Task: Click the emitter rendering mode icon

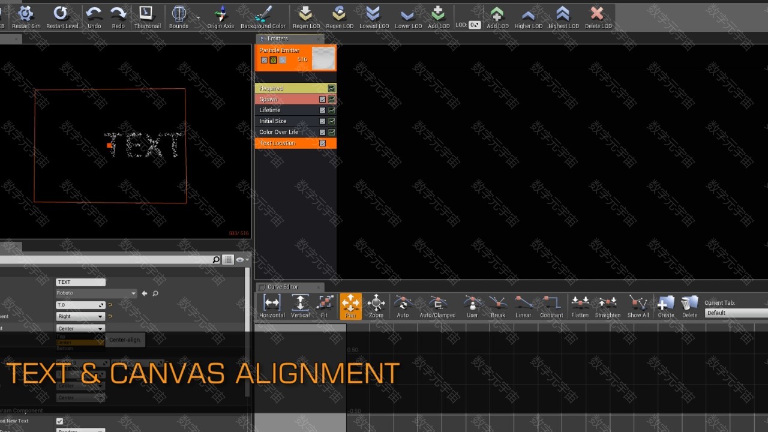Action: tap(273, 60)
